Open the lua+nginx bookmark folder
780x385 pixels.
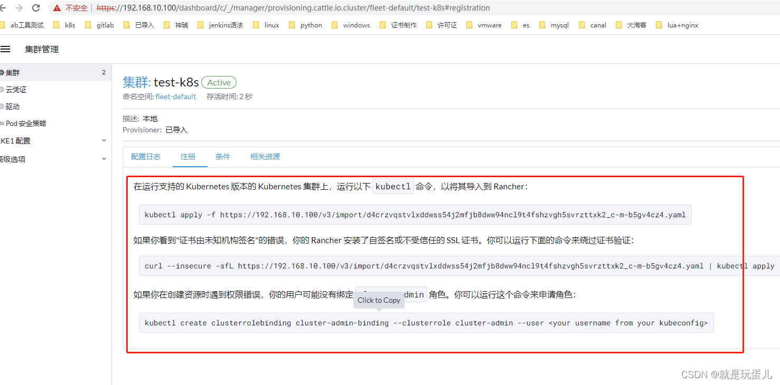(x=677, y=25)
